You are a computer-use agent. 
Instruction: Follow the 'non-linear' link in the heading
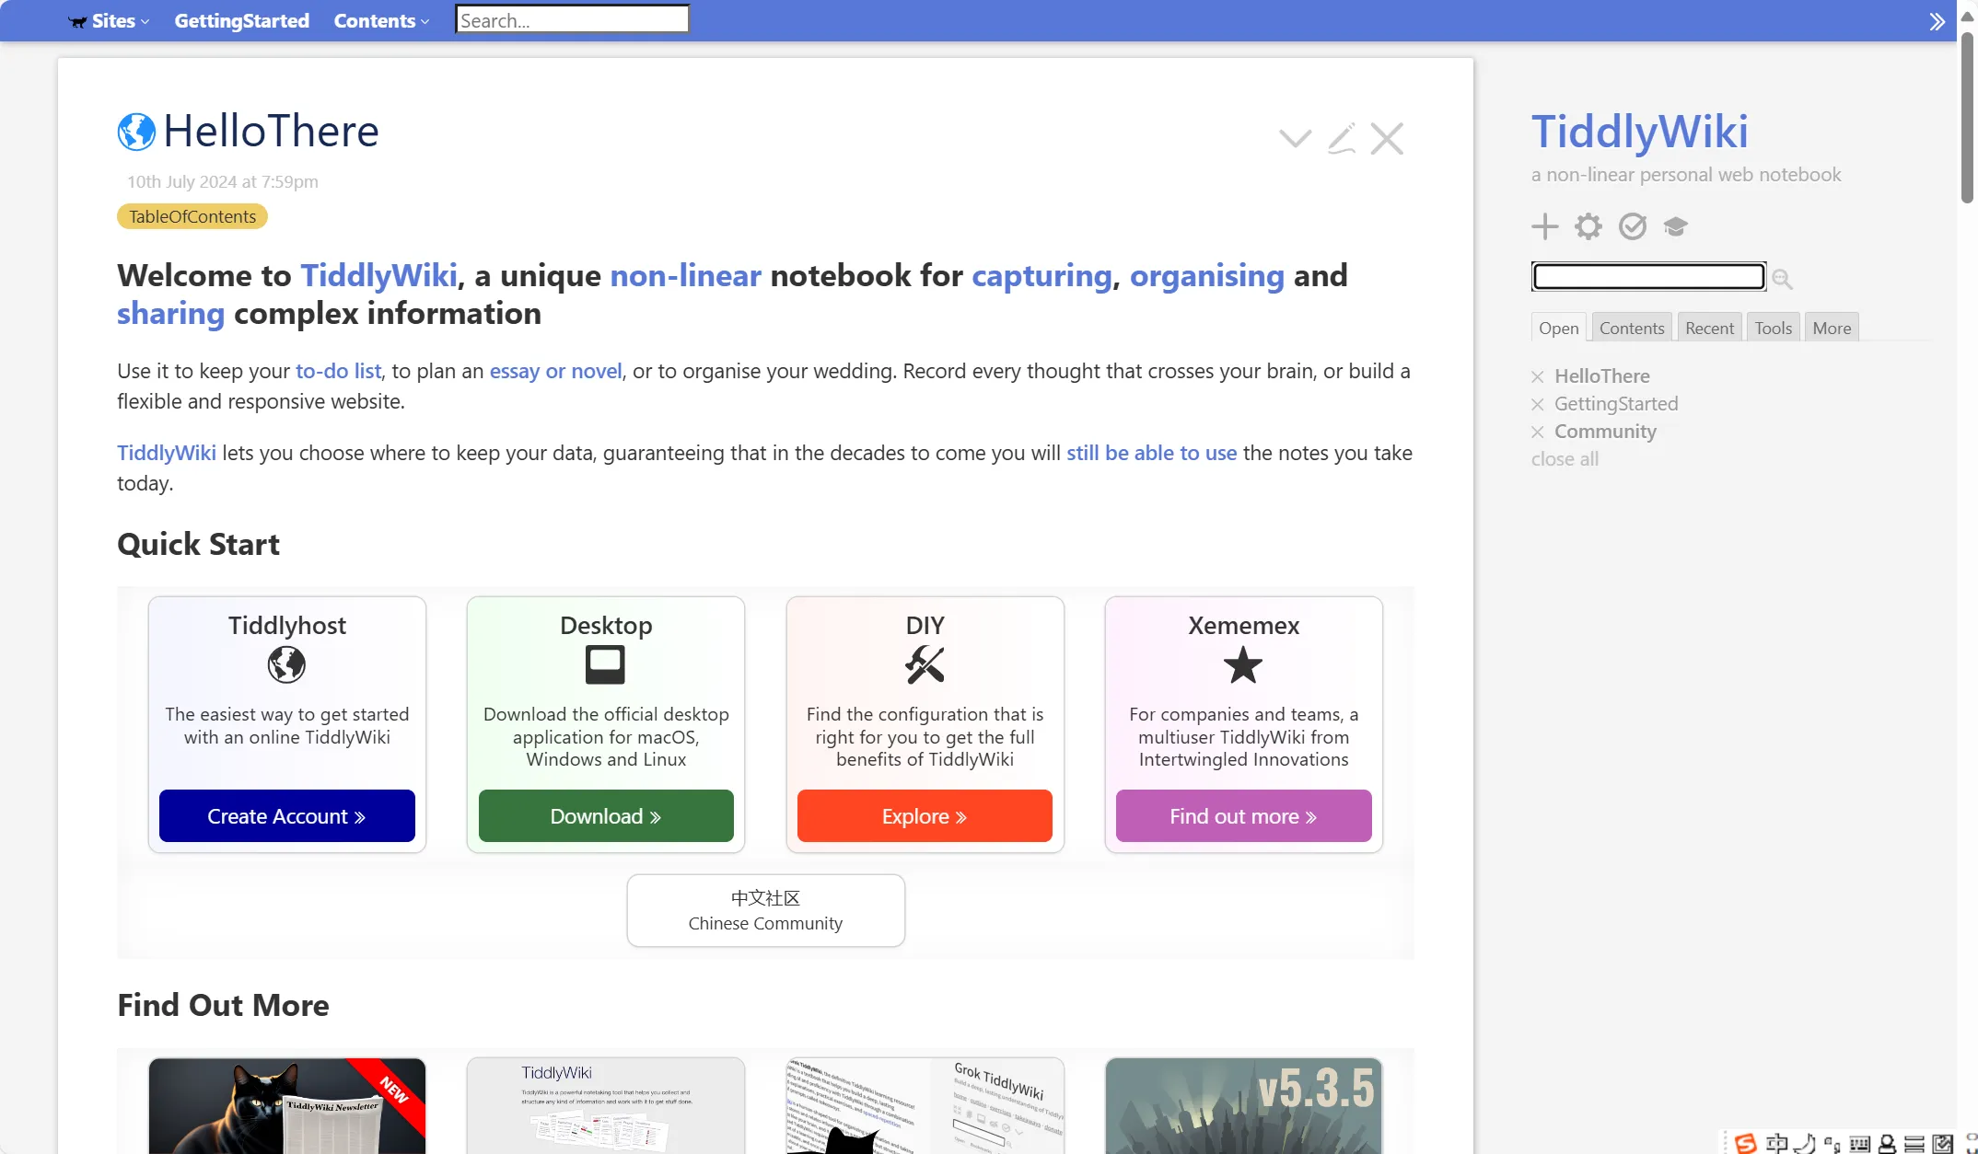click(x=685, y=275)
